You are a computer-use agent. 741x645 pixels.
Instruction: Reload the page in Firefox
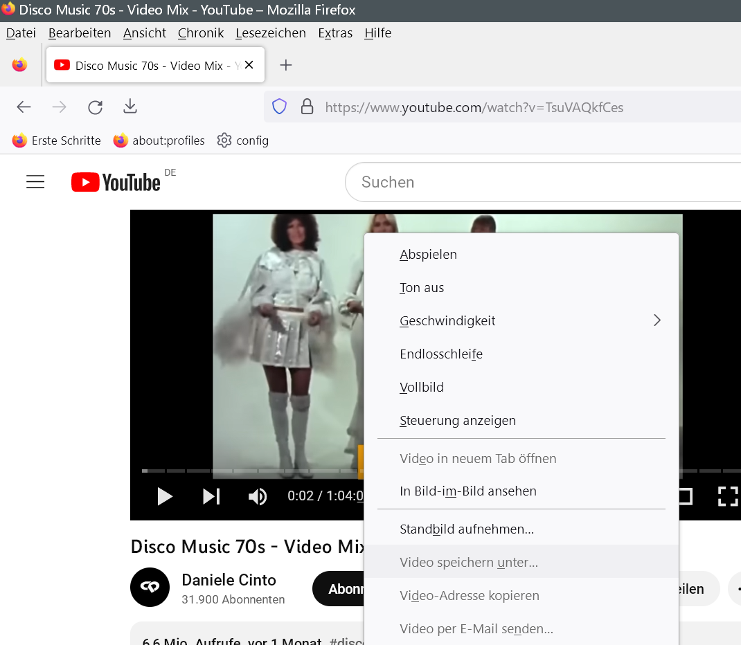coord(96,107)
